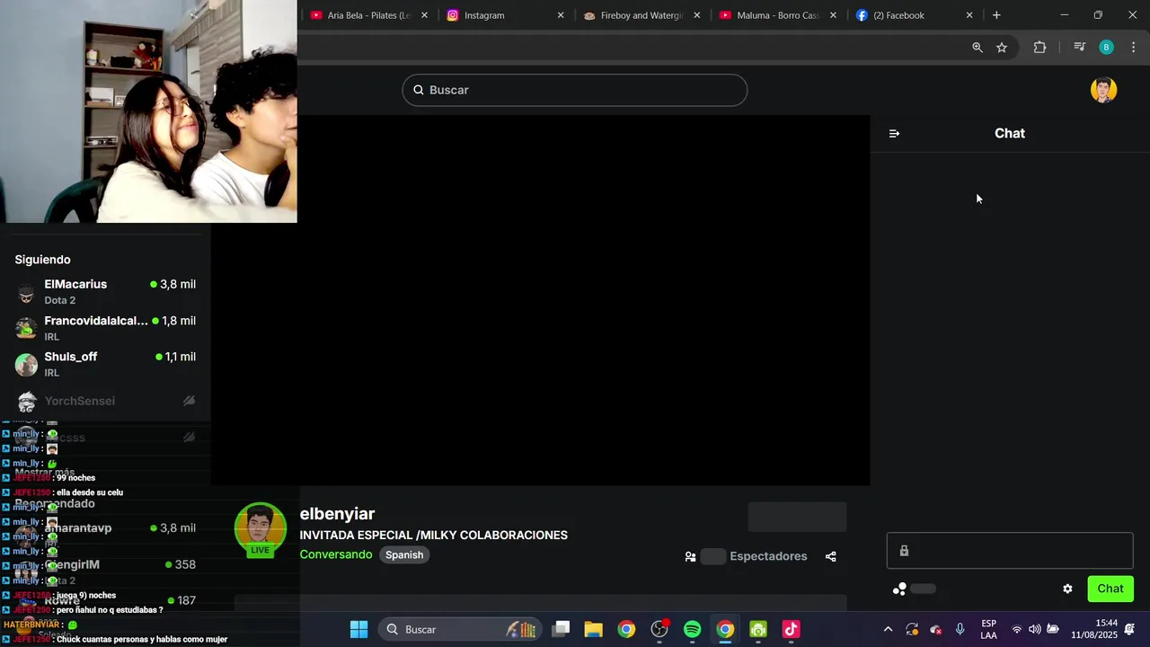Click the taskbar Buscar search box
The width and height of the screenshot is (1150, 647).
[x=461, y=629]
